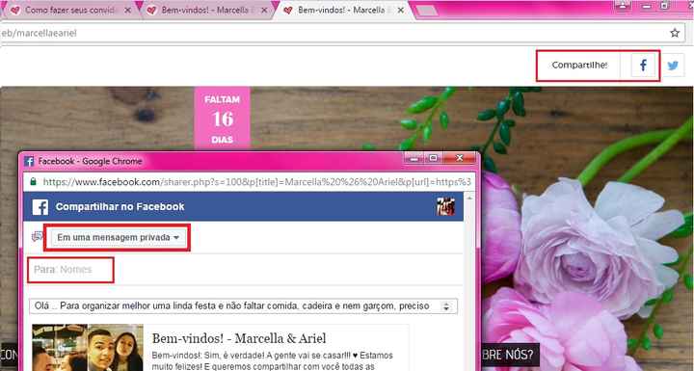Screen dimensions: 694x371
Task: Click the 'Bem-vindos! - Marcella & Ariel' preview title
Action: [239, 338]
